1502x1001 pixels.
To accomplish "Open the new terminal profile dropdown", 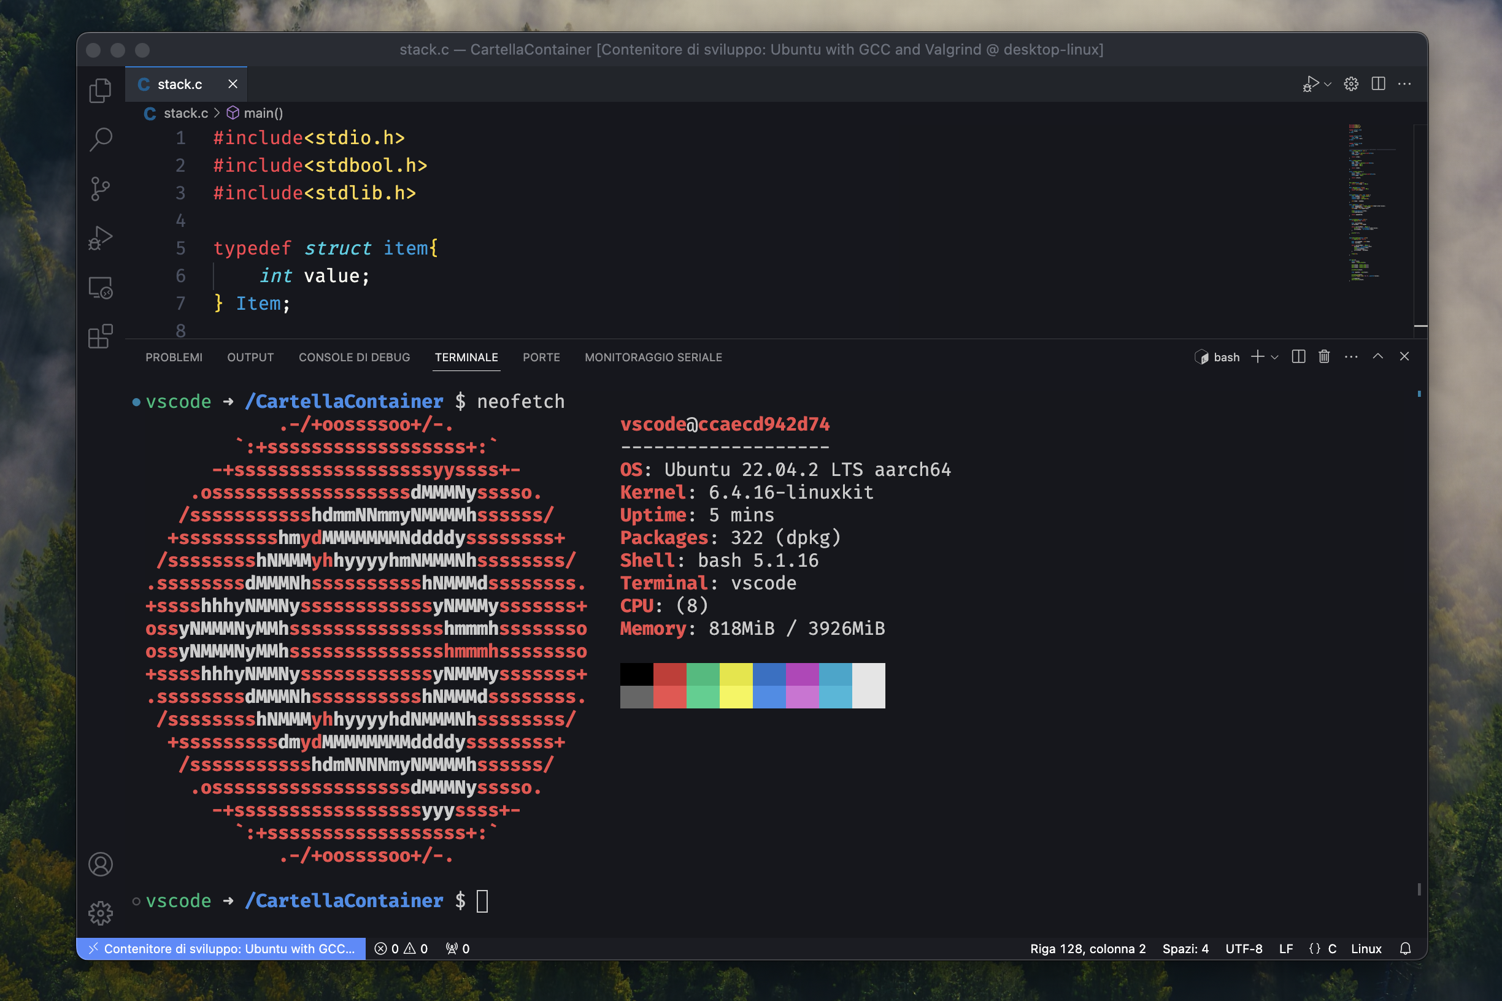I will [1274, 357].
